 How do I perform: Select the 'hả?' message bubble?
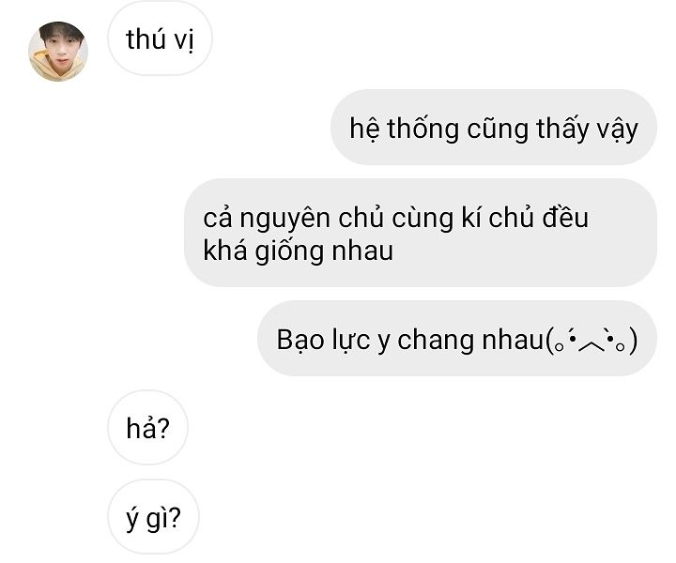pyautogui.click(x=148, y=428)
